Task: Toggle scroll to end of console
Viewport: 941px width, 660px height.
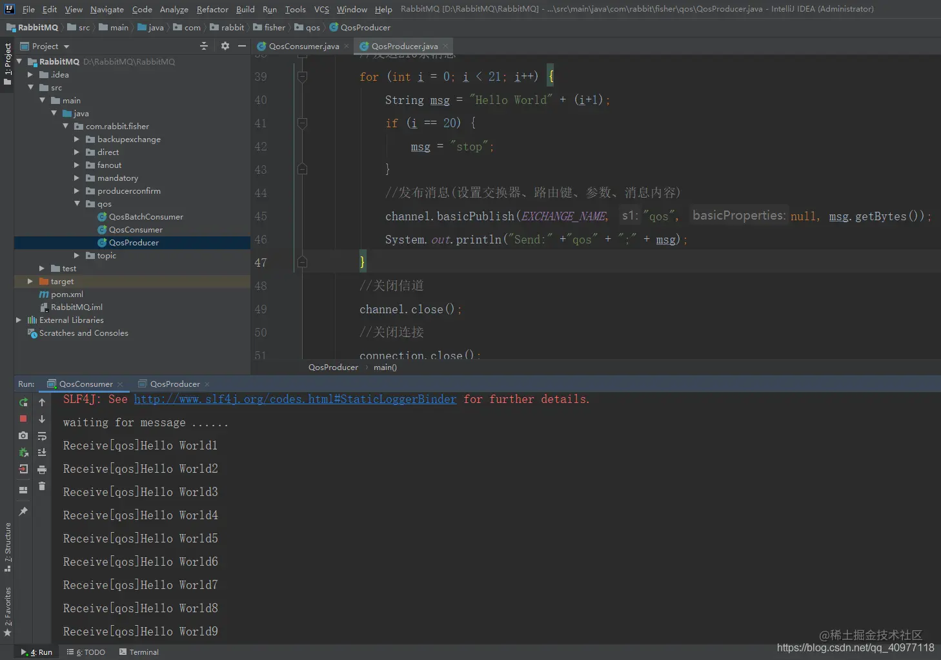Action: [x=42, y=453]
